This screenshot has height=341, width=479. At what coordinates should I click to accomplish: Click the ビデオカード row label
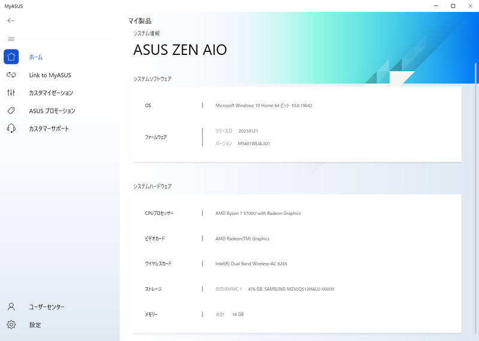point(155,239)
